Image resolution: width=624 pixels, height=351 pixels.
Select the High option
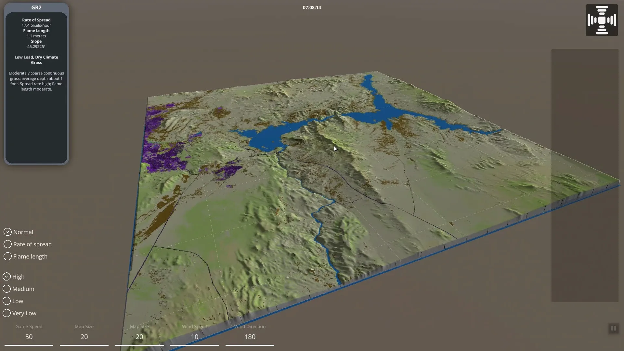(x=6, y=277)
